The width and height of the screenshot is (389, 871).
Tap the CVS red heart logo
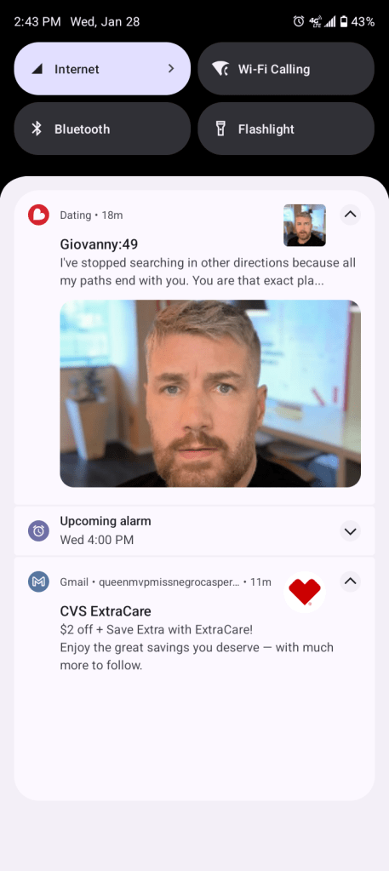coord(305,592)
